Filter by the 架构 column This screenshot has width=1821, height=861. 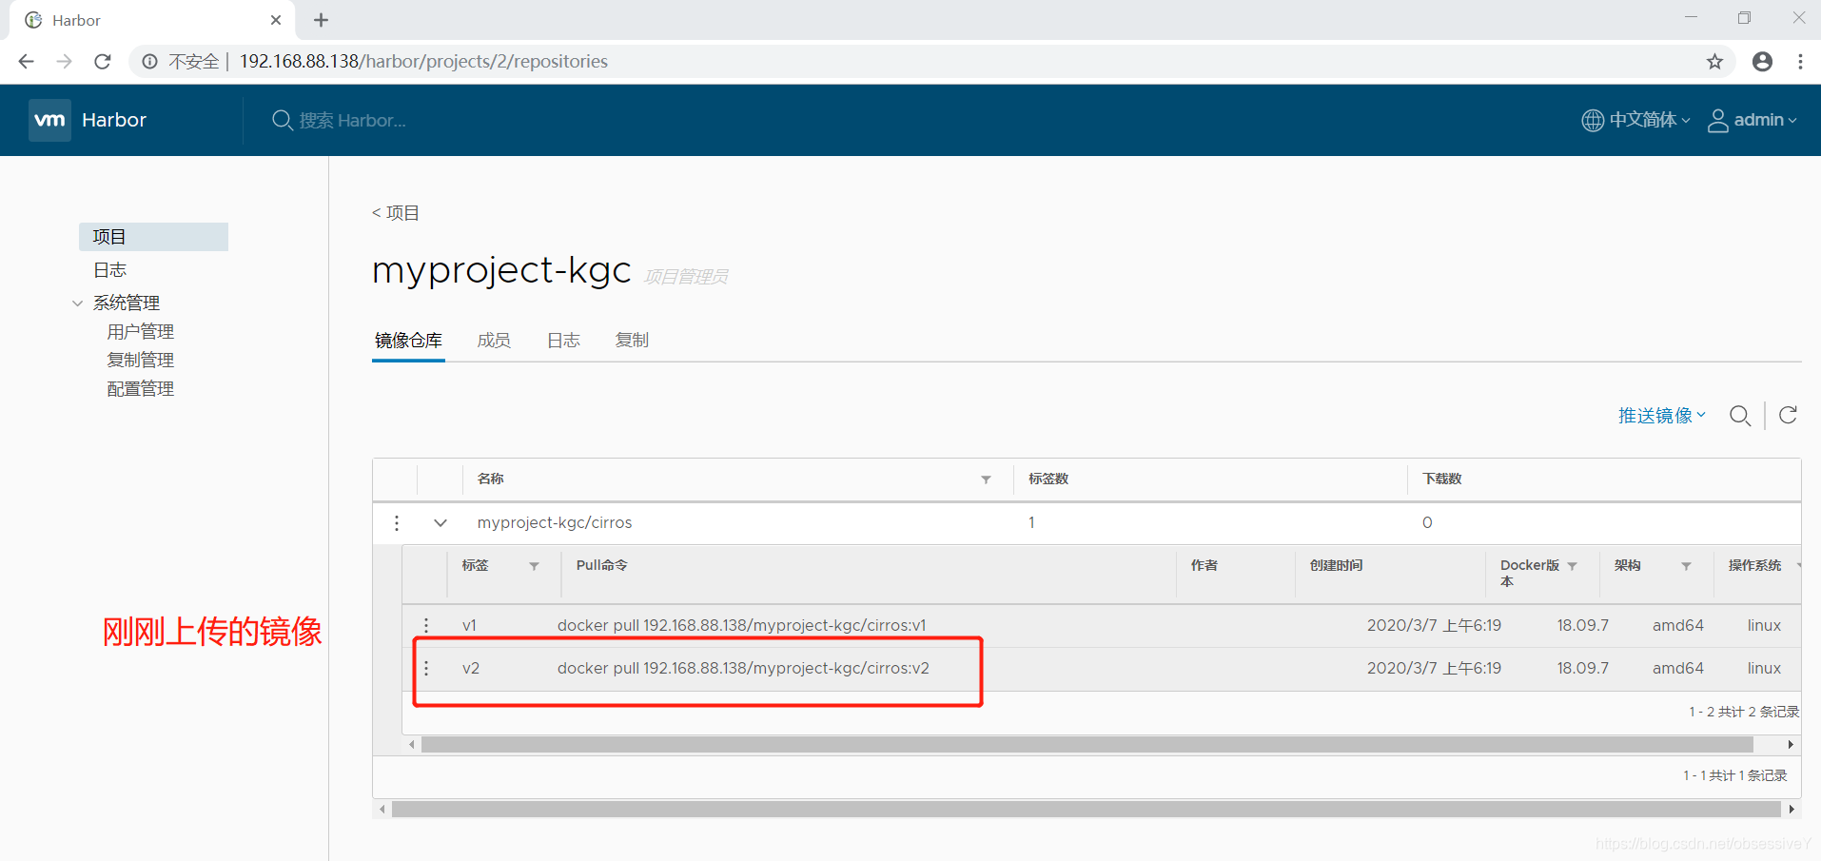[1687, 566]
